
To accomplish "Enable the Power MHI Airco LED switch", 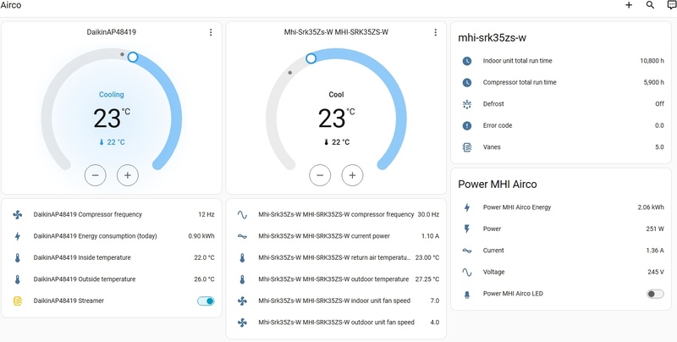I will pyautogui.click(x=655, y=294).
